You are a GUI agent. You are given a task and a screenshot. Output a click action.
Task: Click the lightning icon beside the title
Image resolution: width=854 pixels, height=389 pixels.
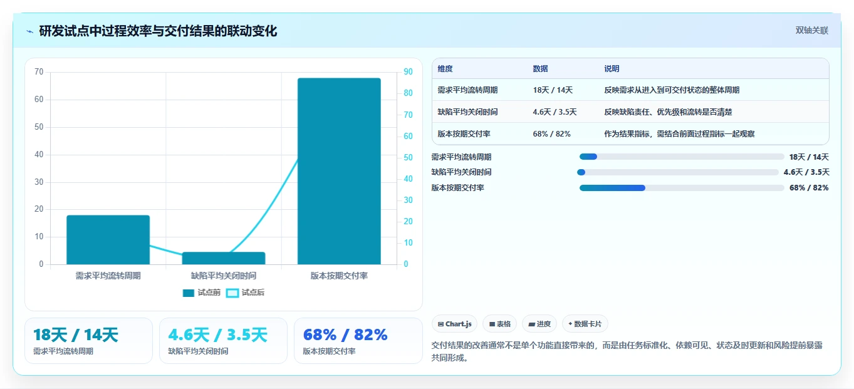30,31
